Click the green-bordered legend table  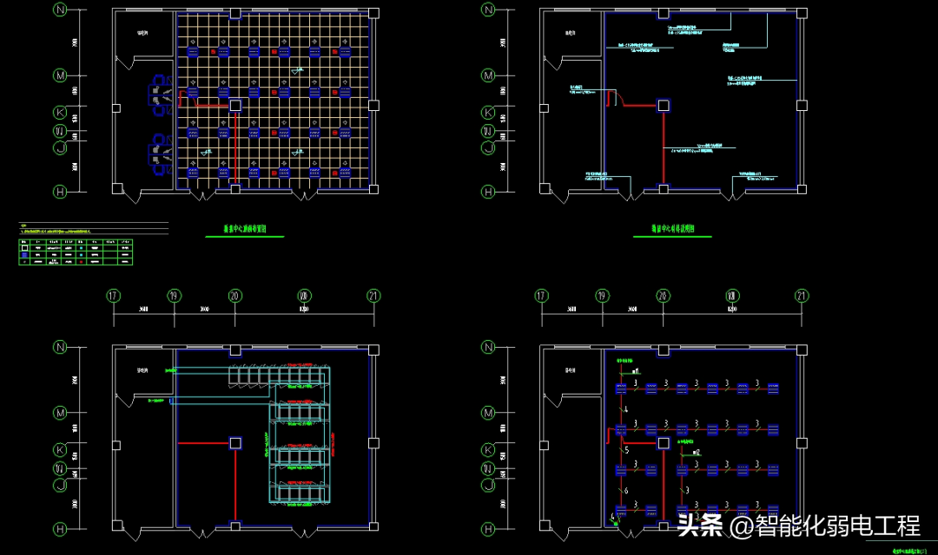point(76,251)
